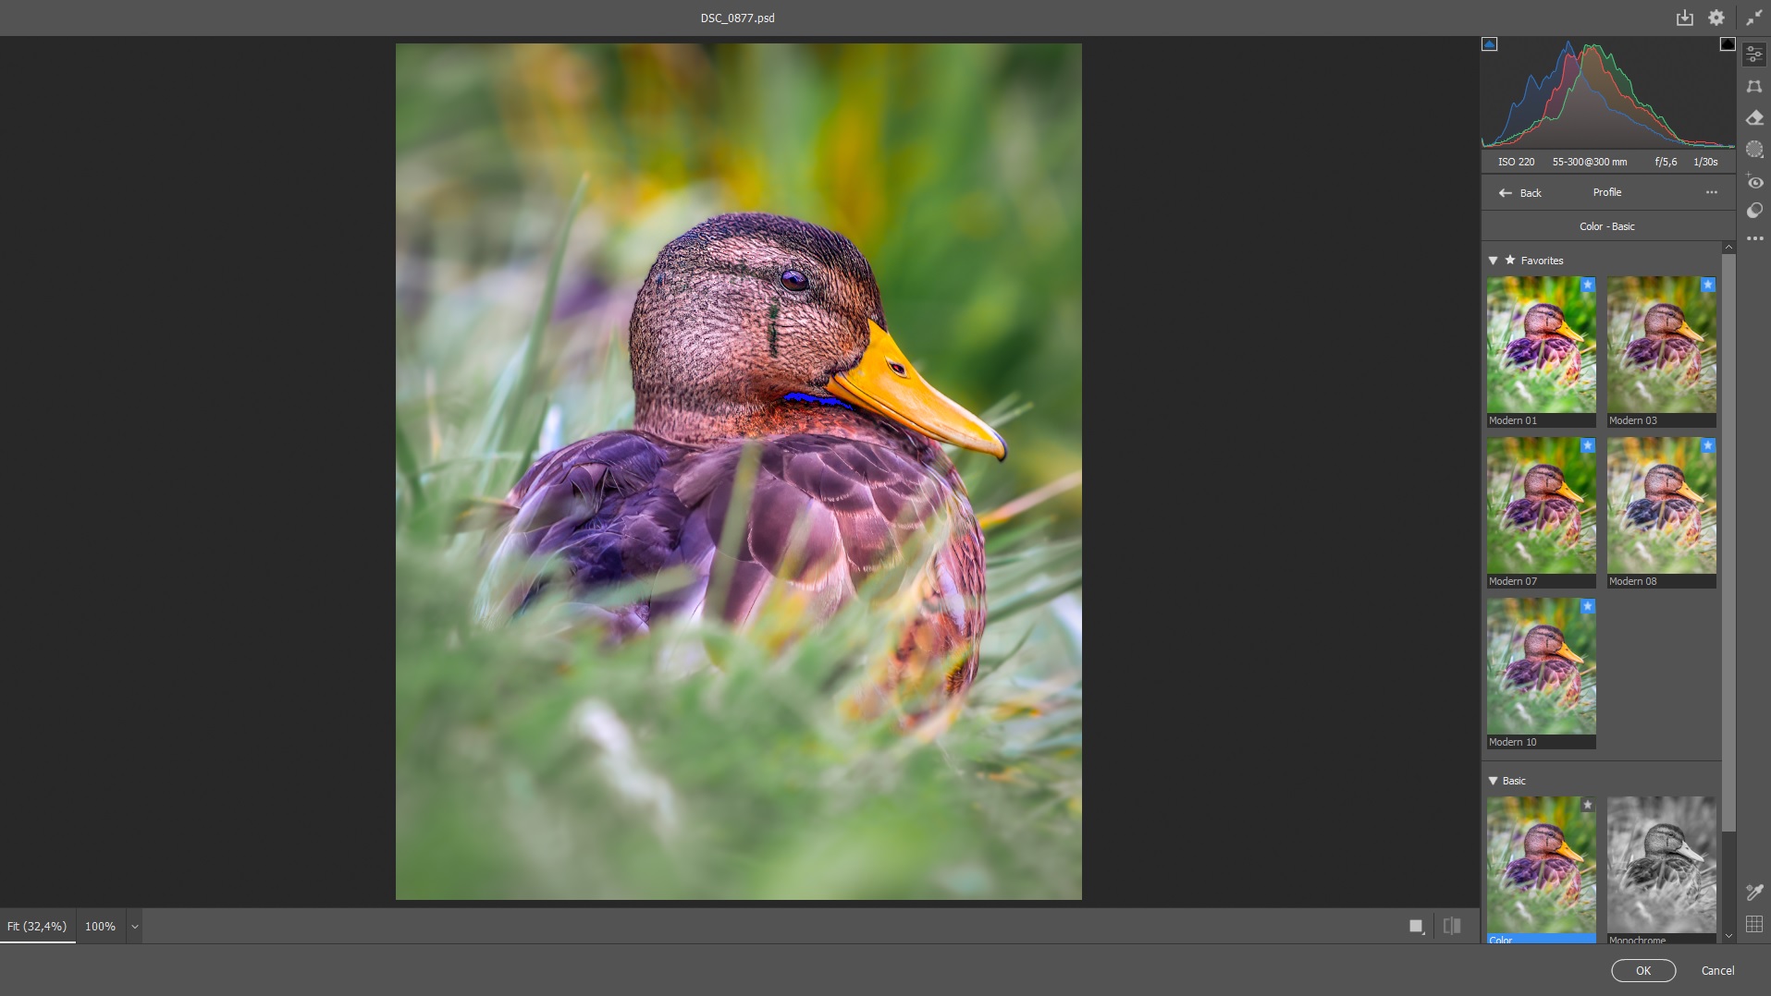1771x996 pixels.
Task: Select the Red Eye removal tool
Action: point(1754,182)
